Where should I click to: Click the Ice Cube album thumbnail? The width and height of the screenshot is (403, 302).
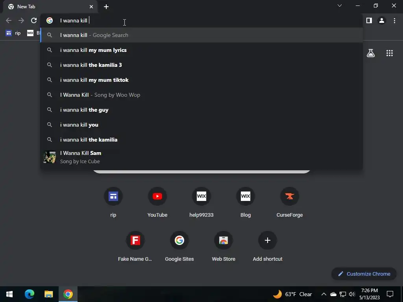[50, 157]
